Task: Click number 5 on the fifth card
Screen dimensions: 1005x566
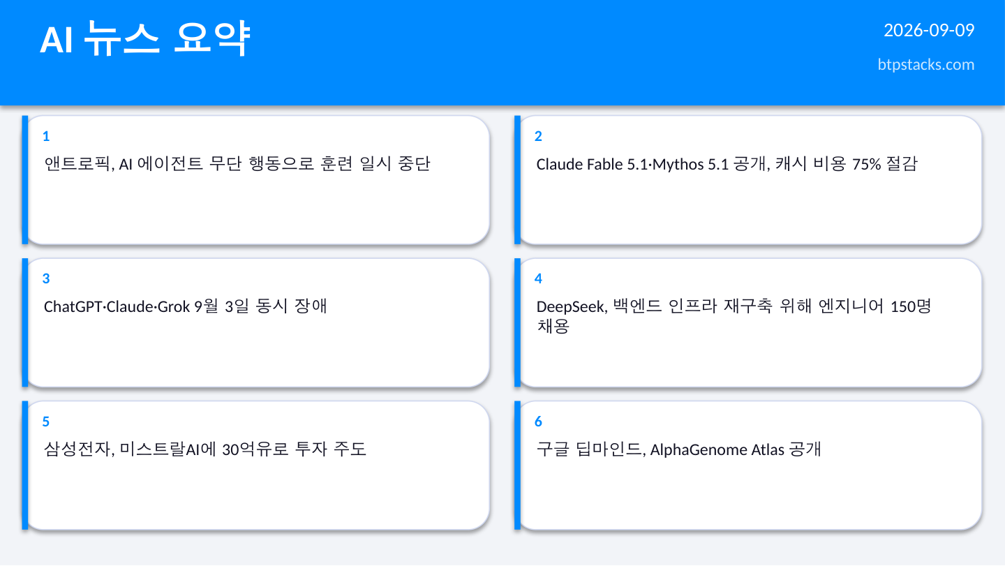Action: [46, 422]
